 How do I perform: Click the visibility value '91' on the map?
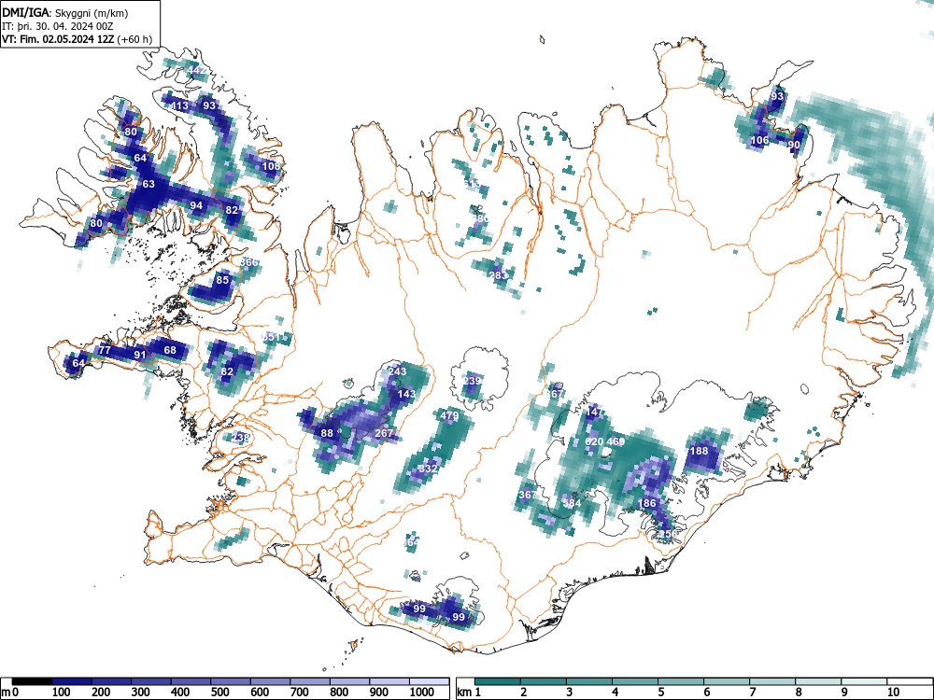pyautogui.click(x=139, y=355)
